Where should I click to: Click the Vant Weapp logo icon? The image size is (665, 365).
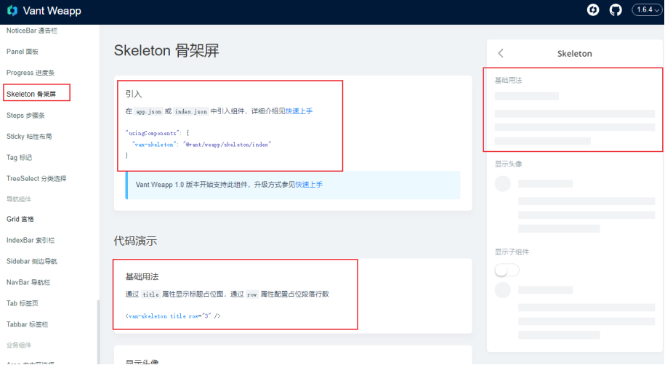(12, 11)
